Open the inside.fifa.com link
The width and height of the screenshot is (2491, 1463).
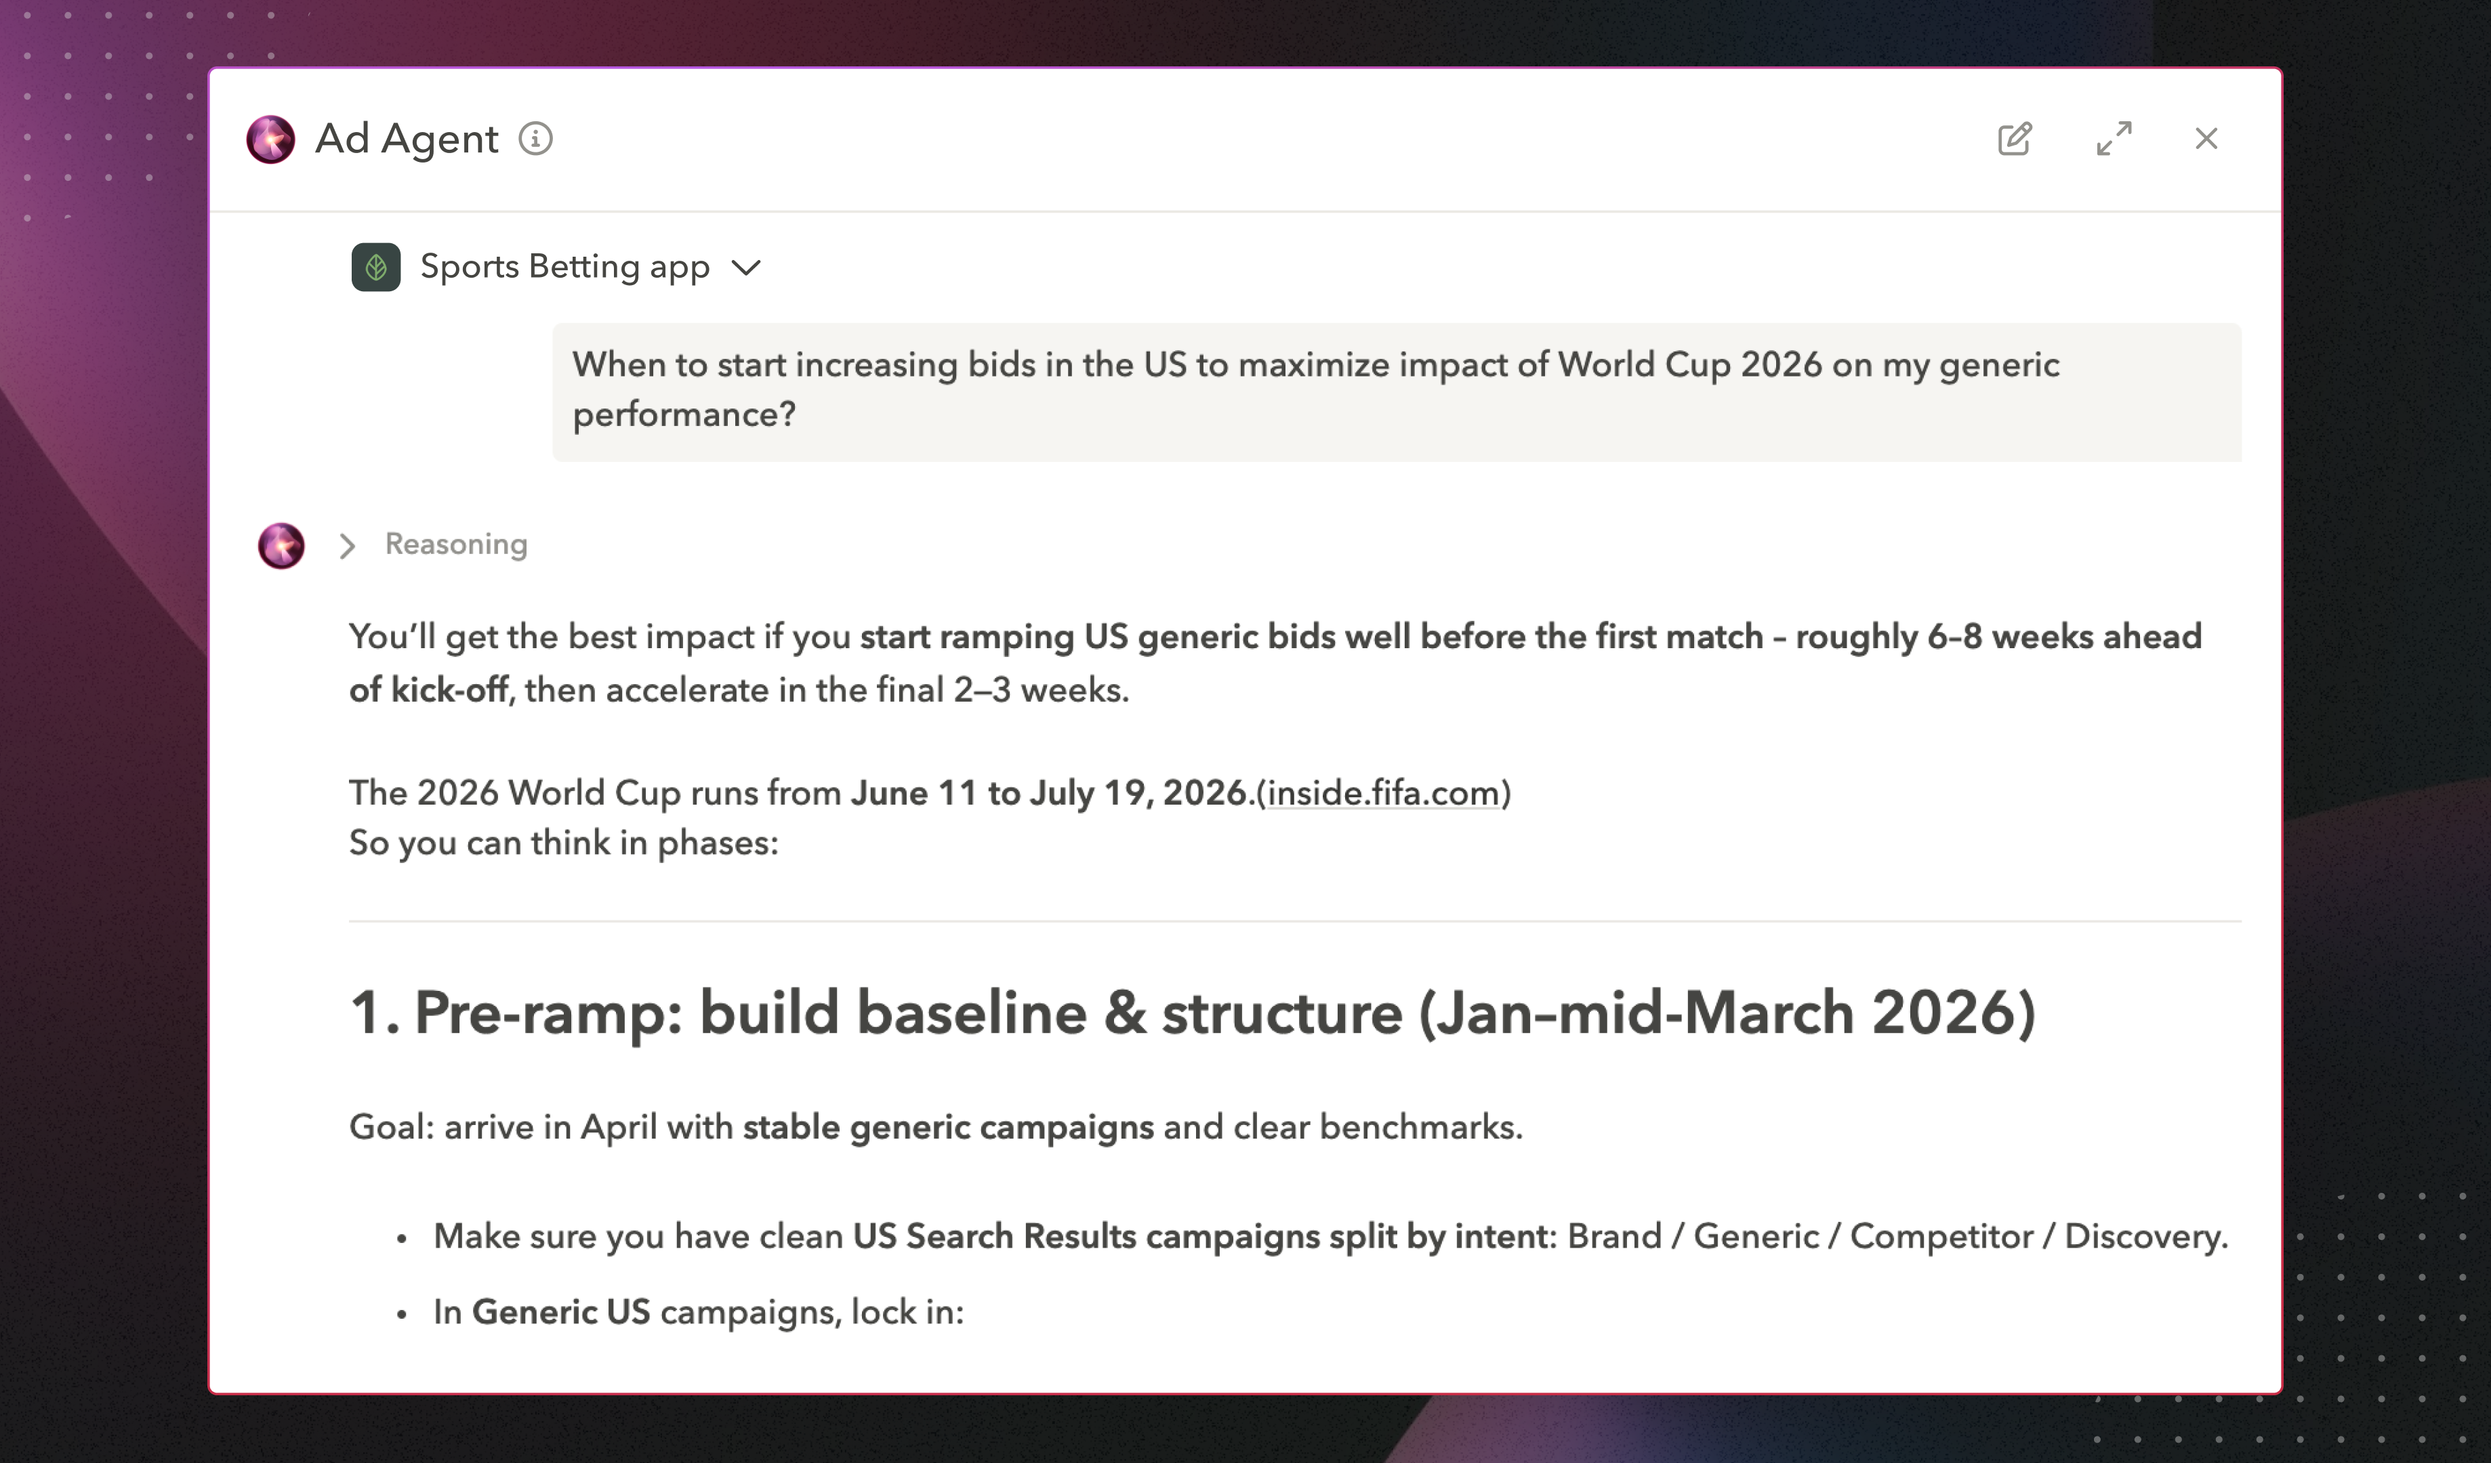coord(1384,793)
